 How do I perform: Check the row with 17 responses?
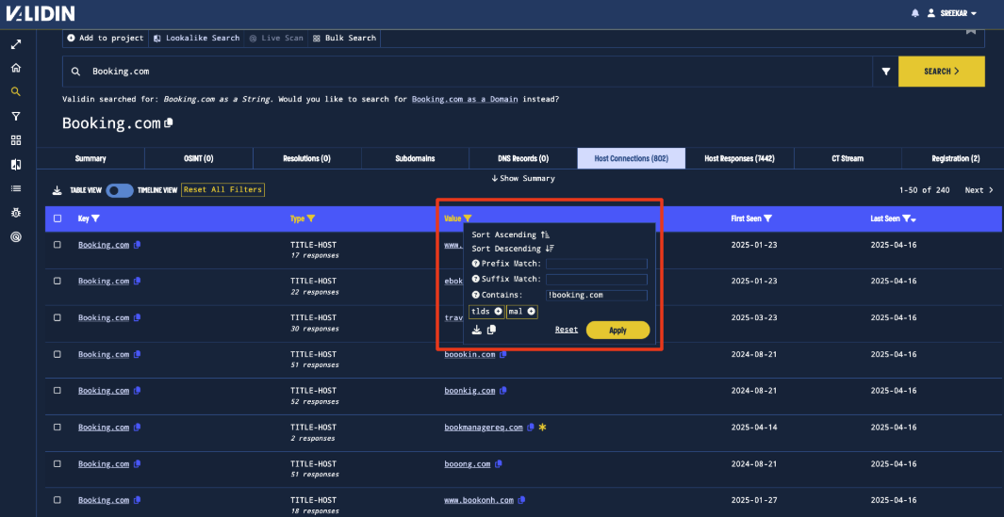tap(58, 245)
